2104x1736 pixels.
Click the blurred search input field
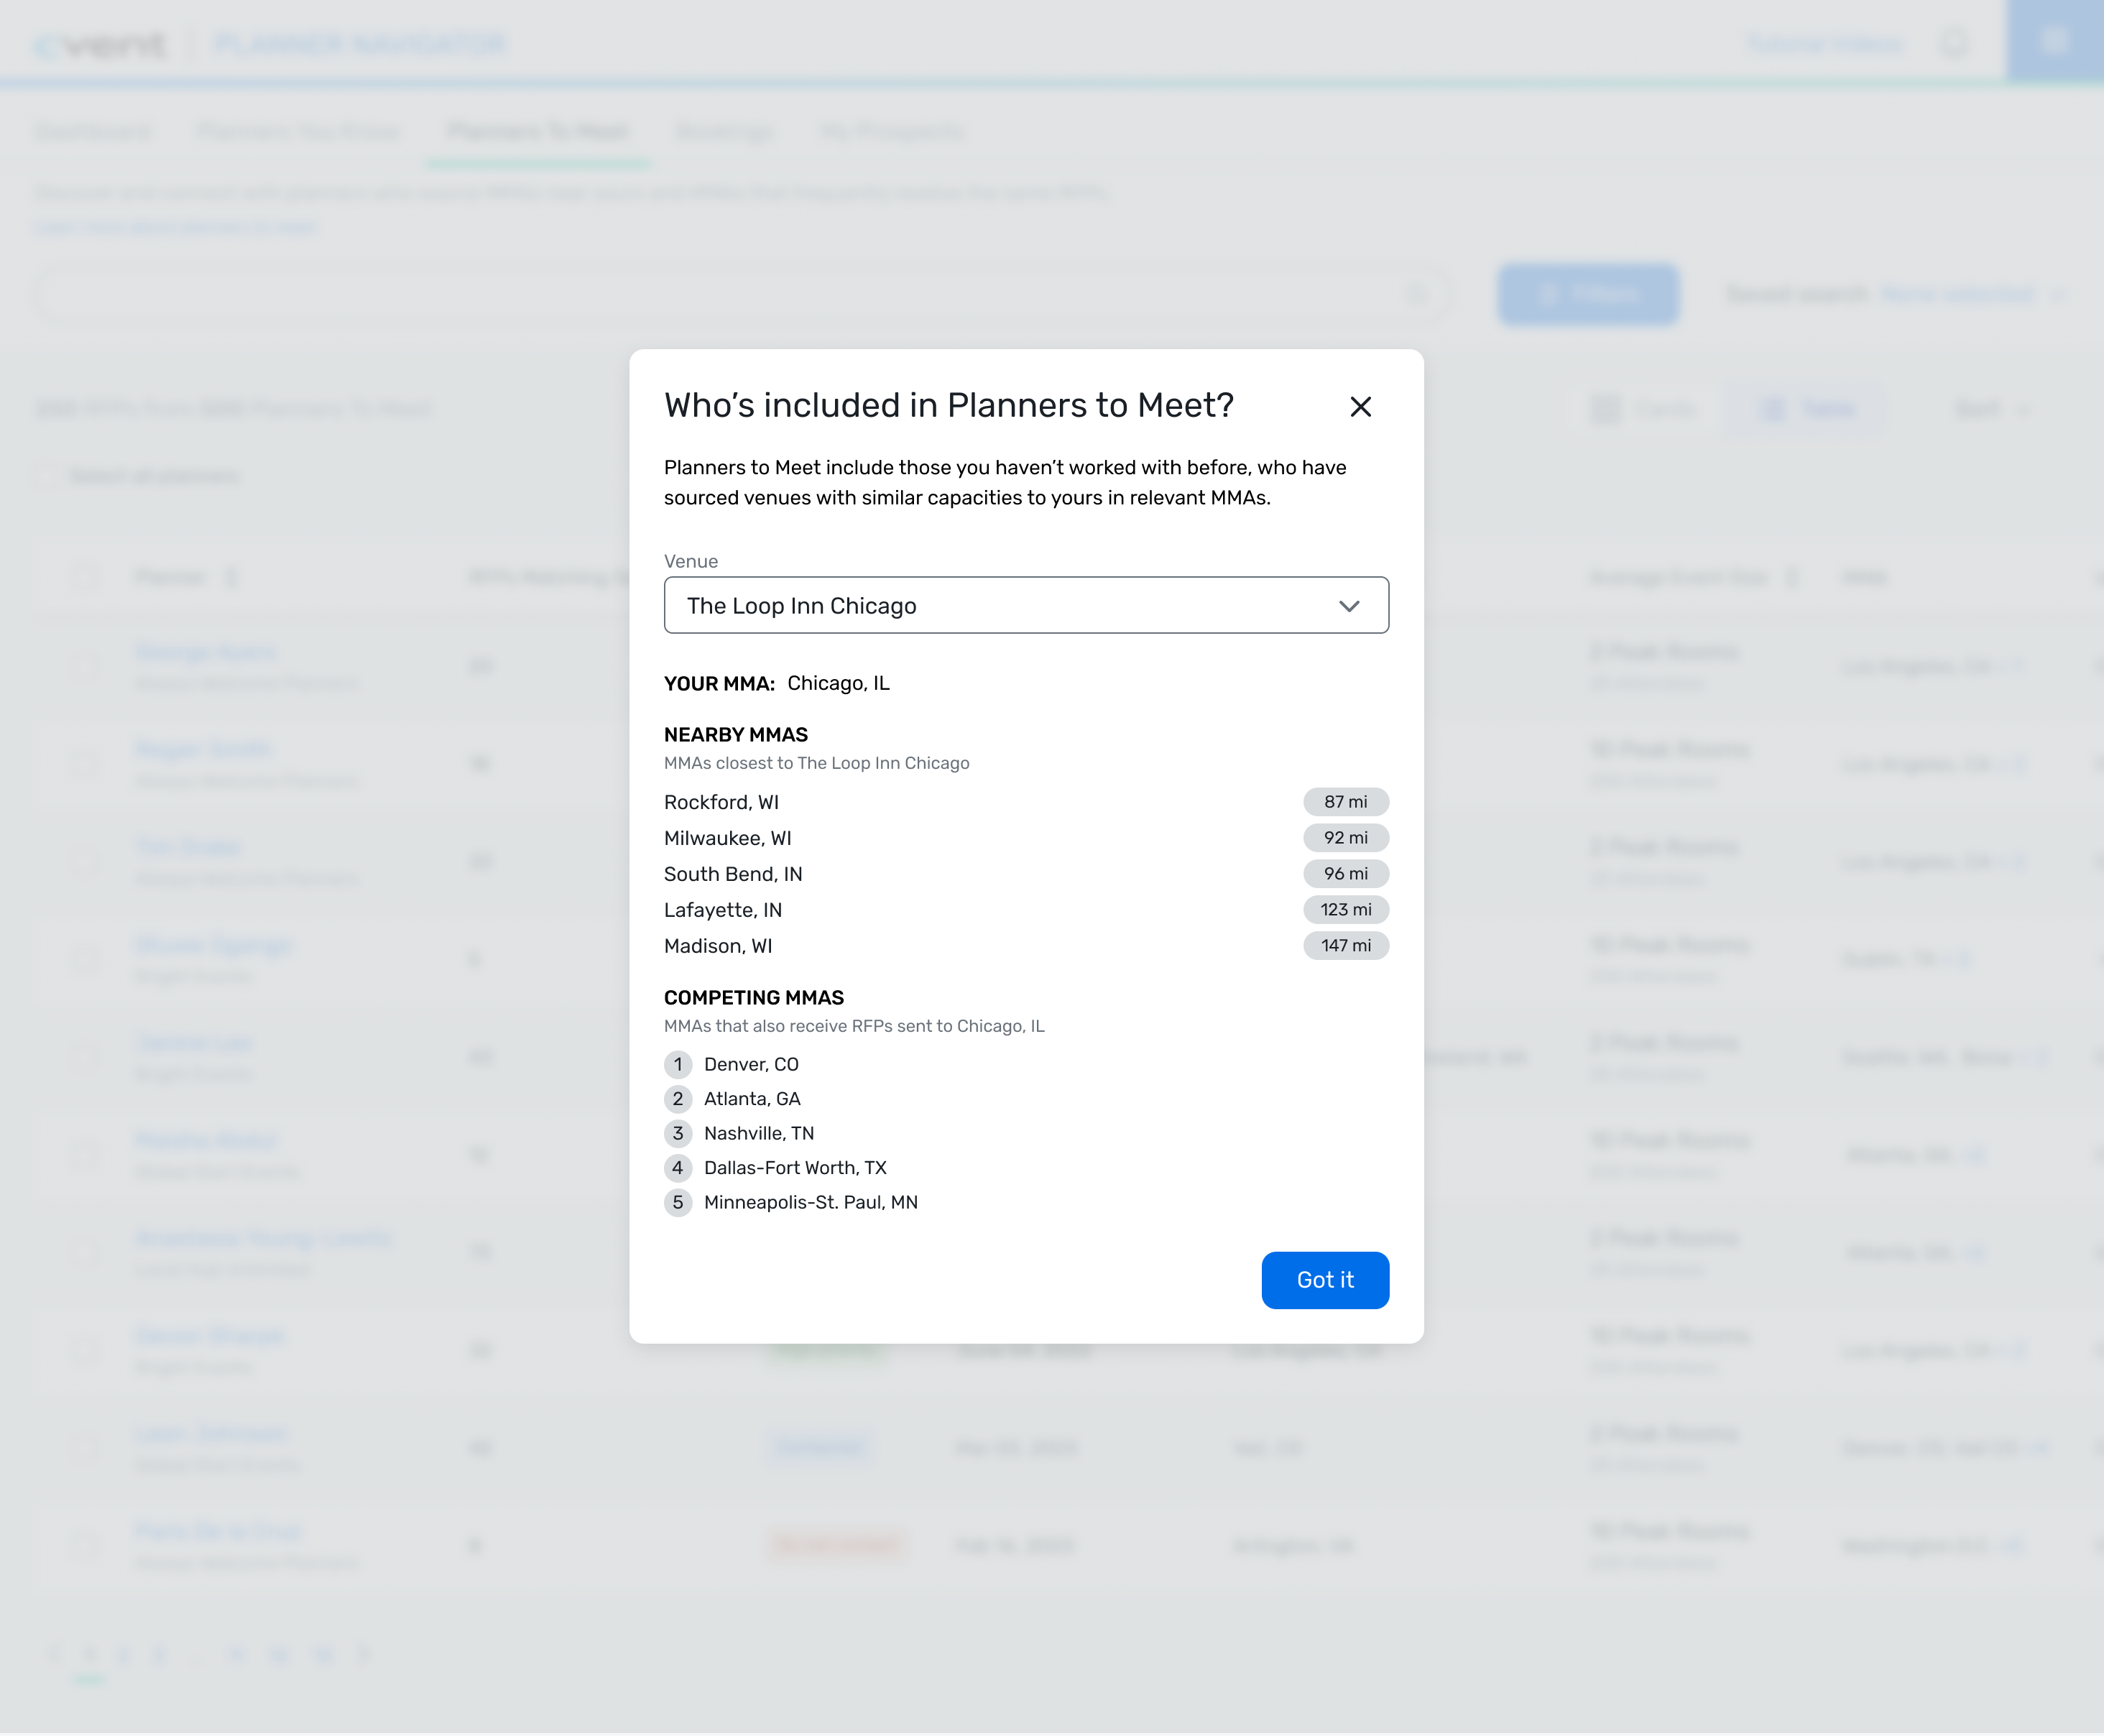(743, 294)
